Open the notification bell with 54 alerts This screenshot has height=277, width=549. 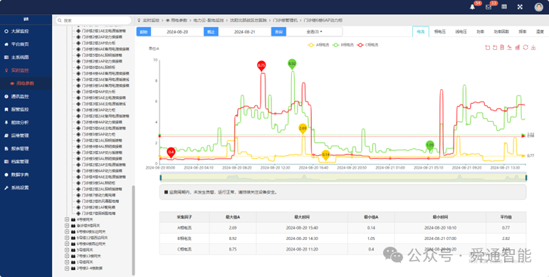tap(472, 7)
